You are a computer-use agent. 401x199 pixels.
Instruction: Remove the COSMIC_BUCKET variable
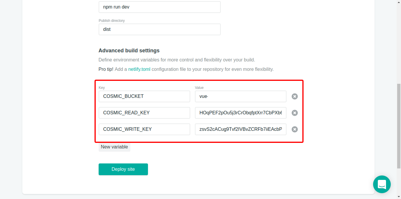295,96
